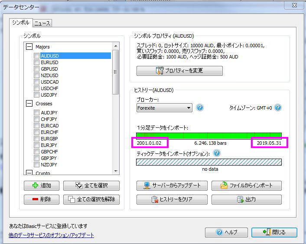Screen dimensions: 306x244
Task: Open tick data import help icon
Action: tap(217, 153)
